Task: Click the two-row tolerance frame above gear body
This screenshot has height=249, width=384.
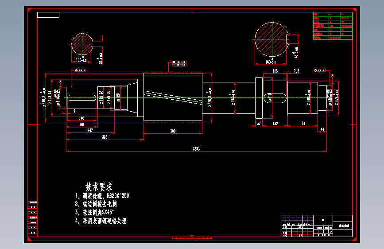Action: point(179,63)
